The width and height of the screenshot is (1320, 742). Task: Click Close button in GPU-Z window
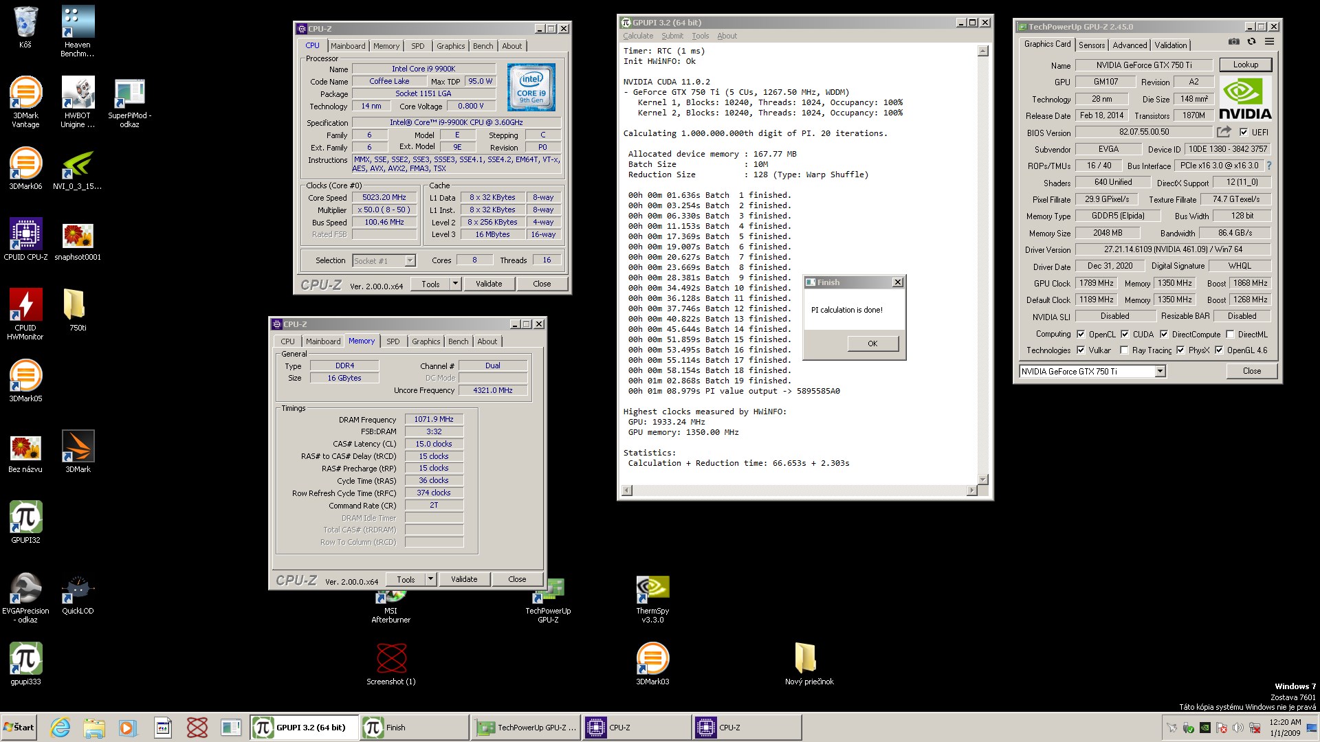coord(1251,371)
